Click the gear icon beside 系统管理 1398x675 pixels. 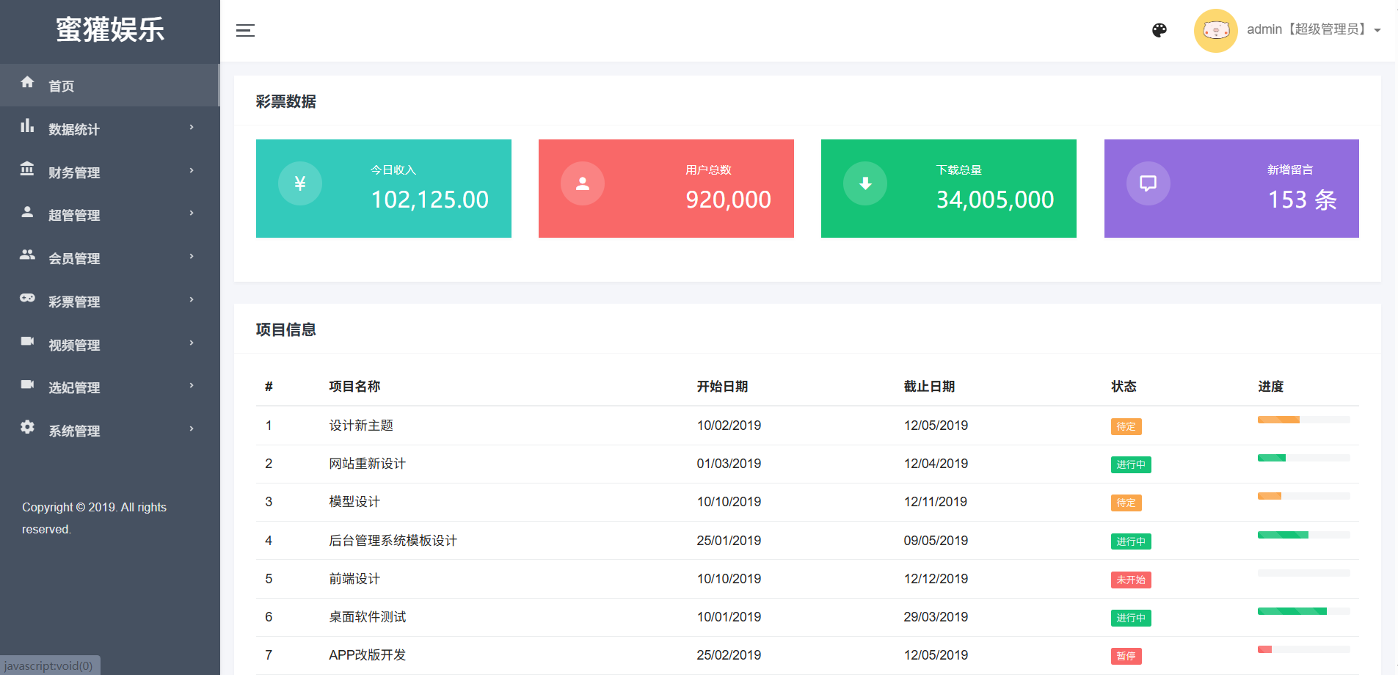click(27, 427)
